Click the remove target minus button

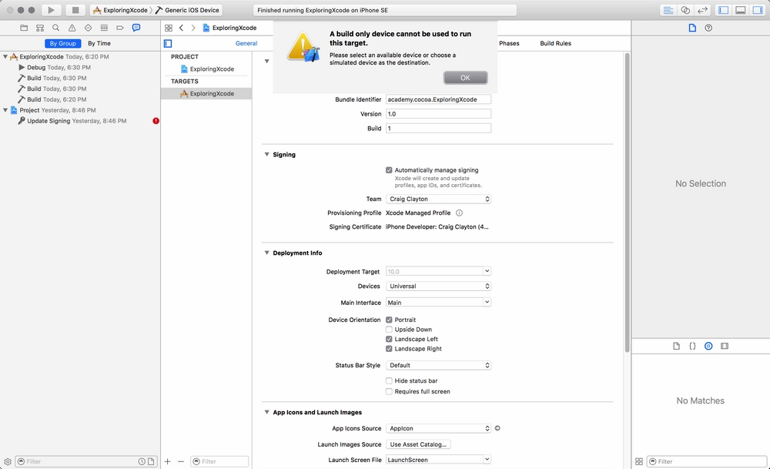click(181, 461)
